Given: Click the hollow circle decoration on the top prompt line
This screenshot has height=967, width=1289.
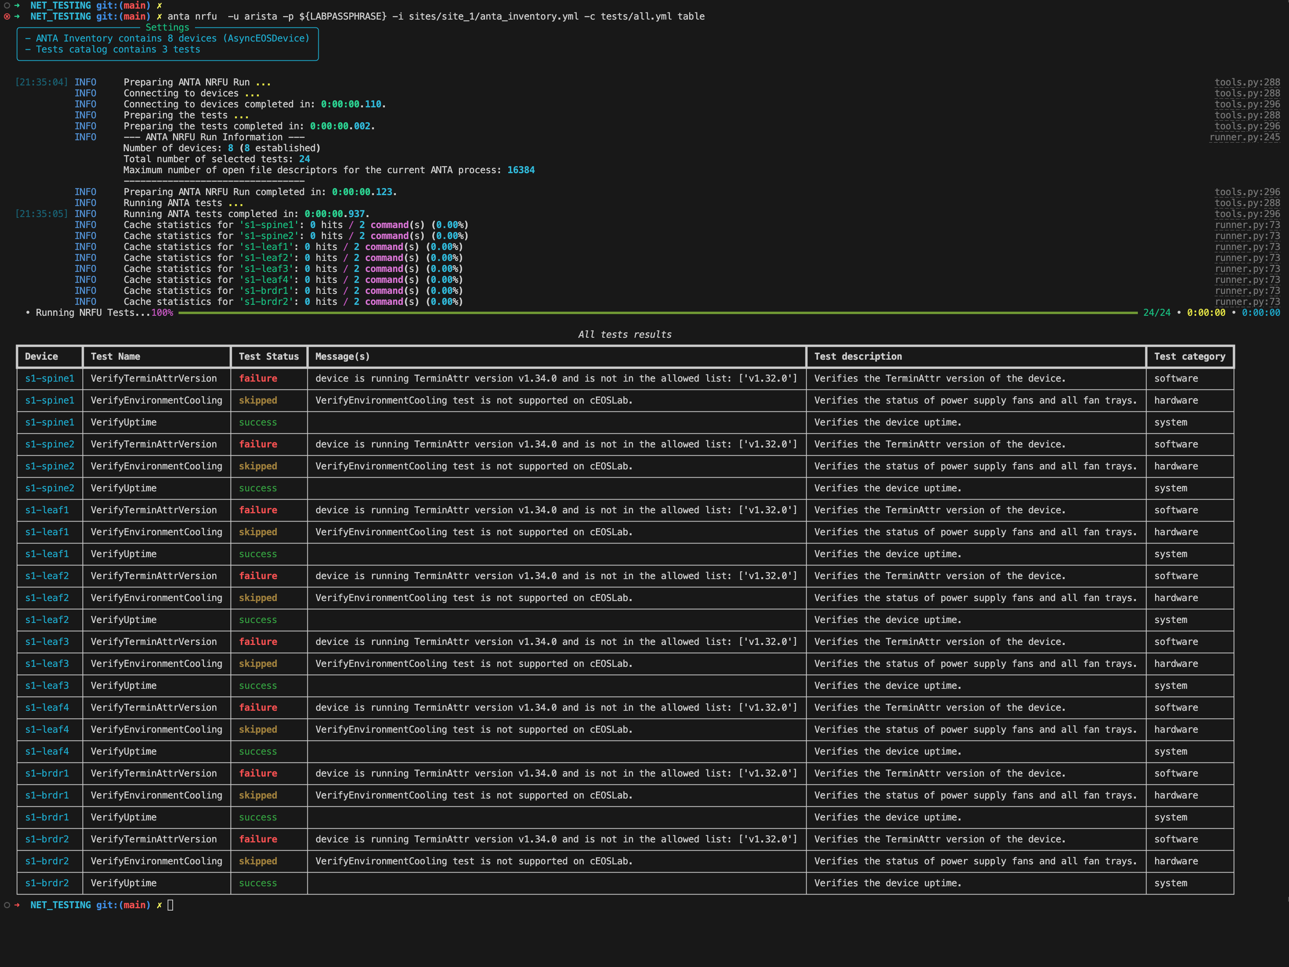Looking at the screenshot, I should coord(6,5).
